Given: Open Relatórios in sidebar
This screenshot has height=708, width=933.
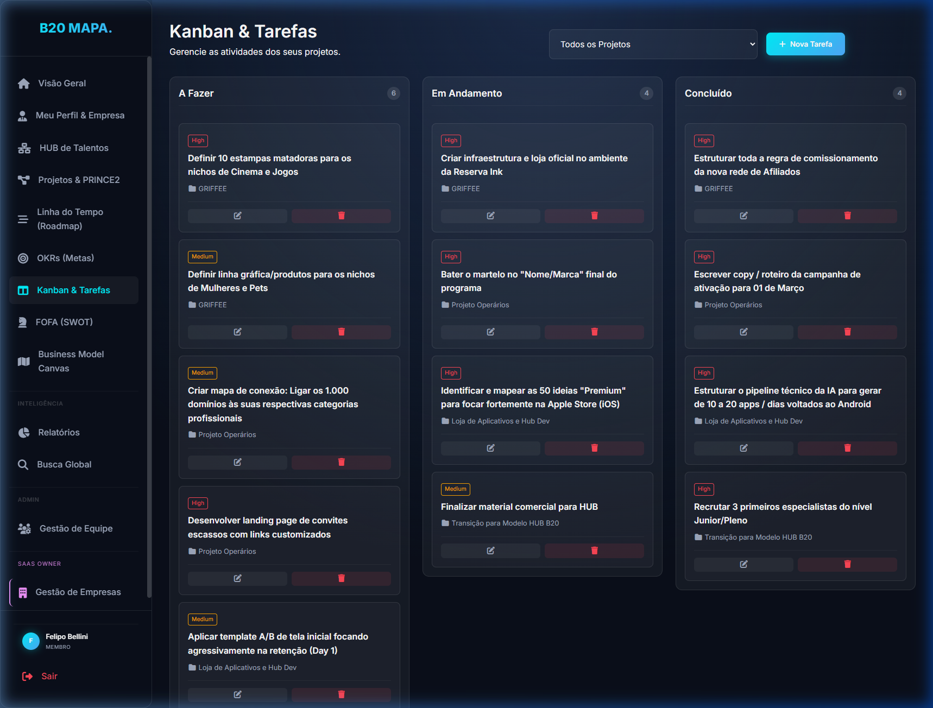Looking at the screenshot, I should point(74,432).
